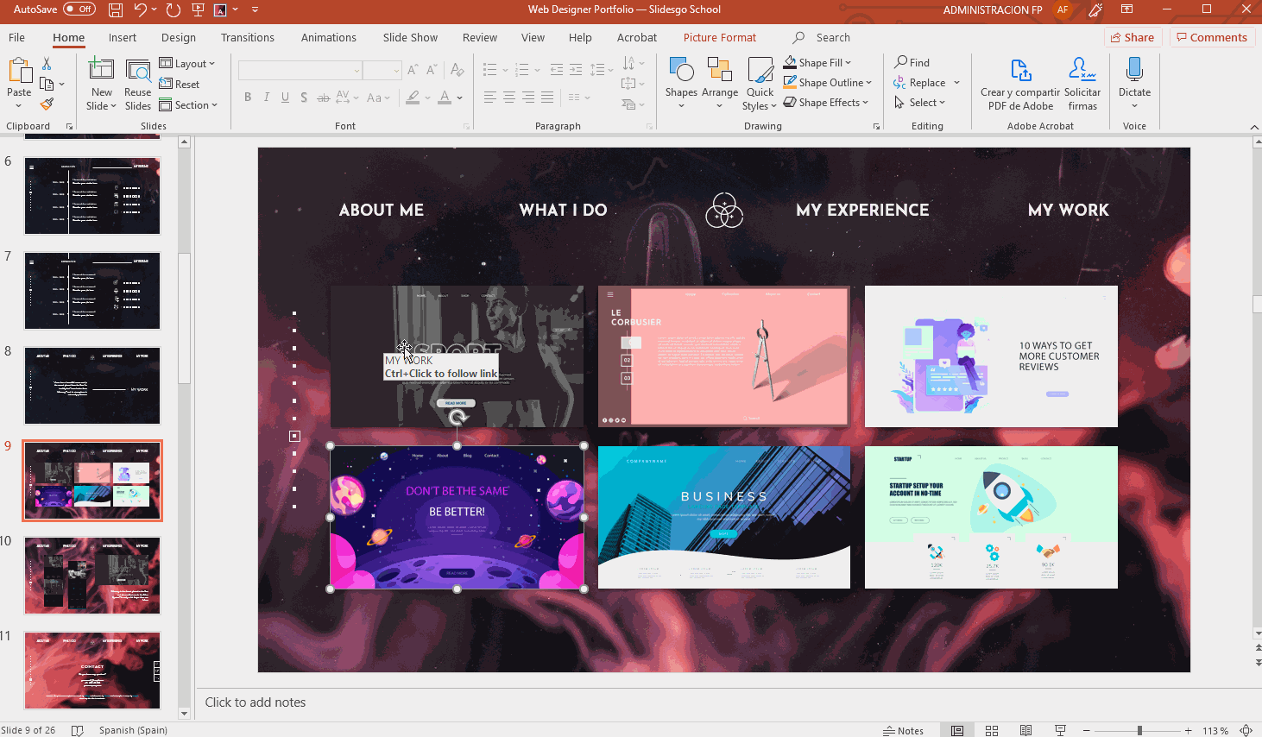Click the Save icon in title bar
Screen dimensions: 1262x737
116,9
